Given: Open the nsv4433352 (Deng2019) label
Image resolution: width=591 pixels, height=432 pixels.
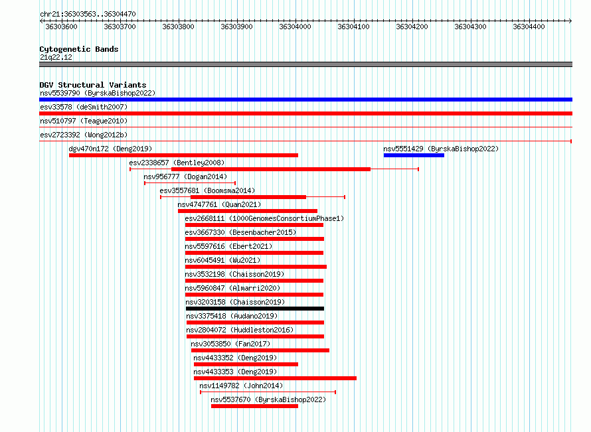Looking at the screenshot, I should point(235,358).
